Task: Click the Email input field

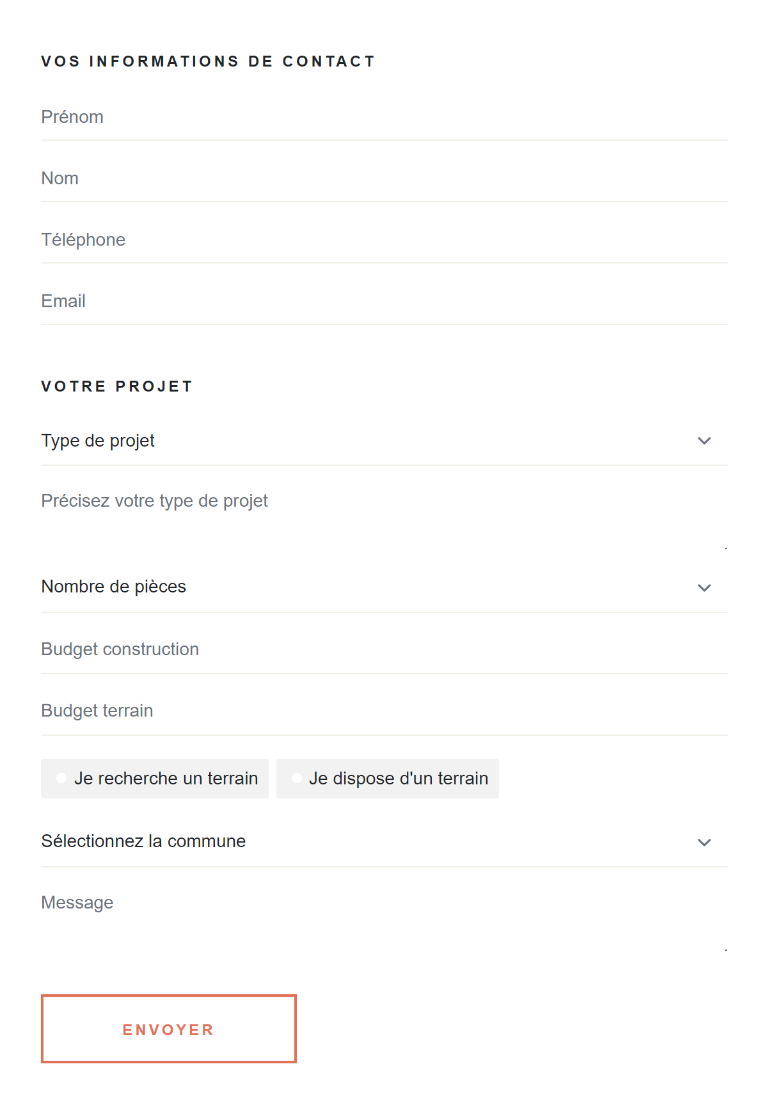Action: [384, 302]
